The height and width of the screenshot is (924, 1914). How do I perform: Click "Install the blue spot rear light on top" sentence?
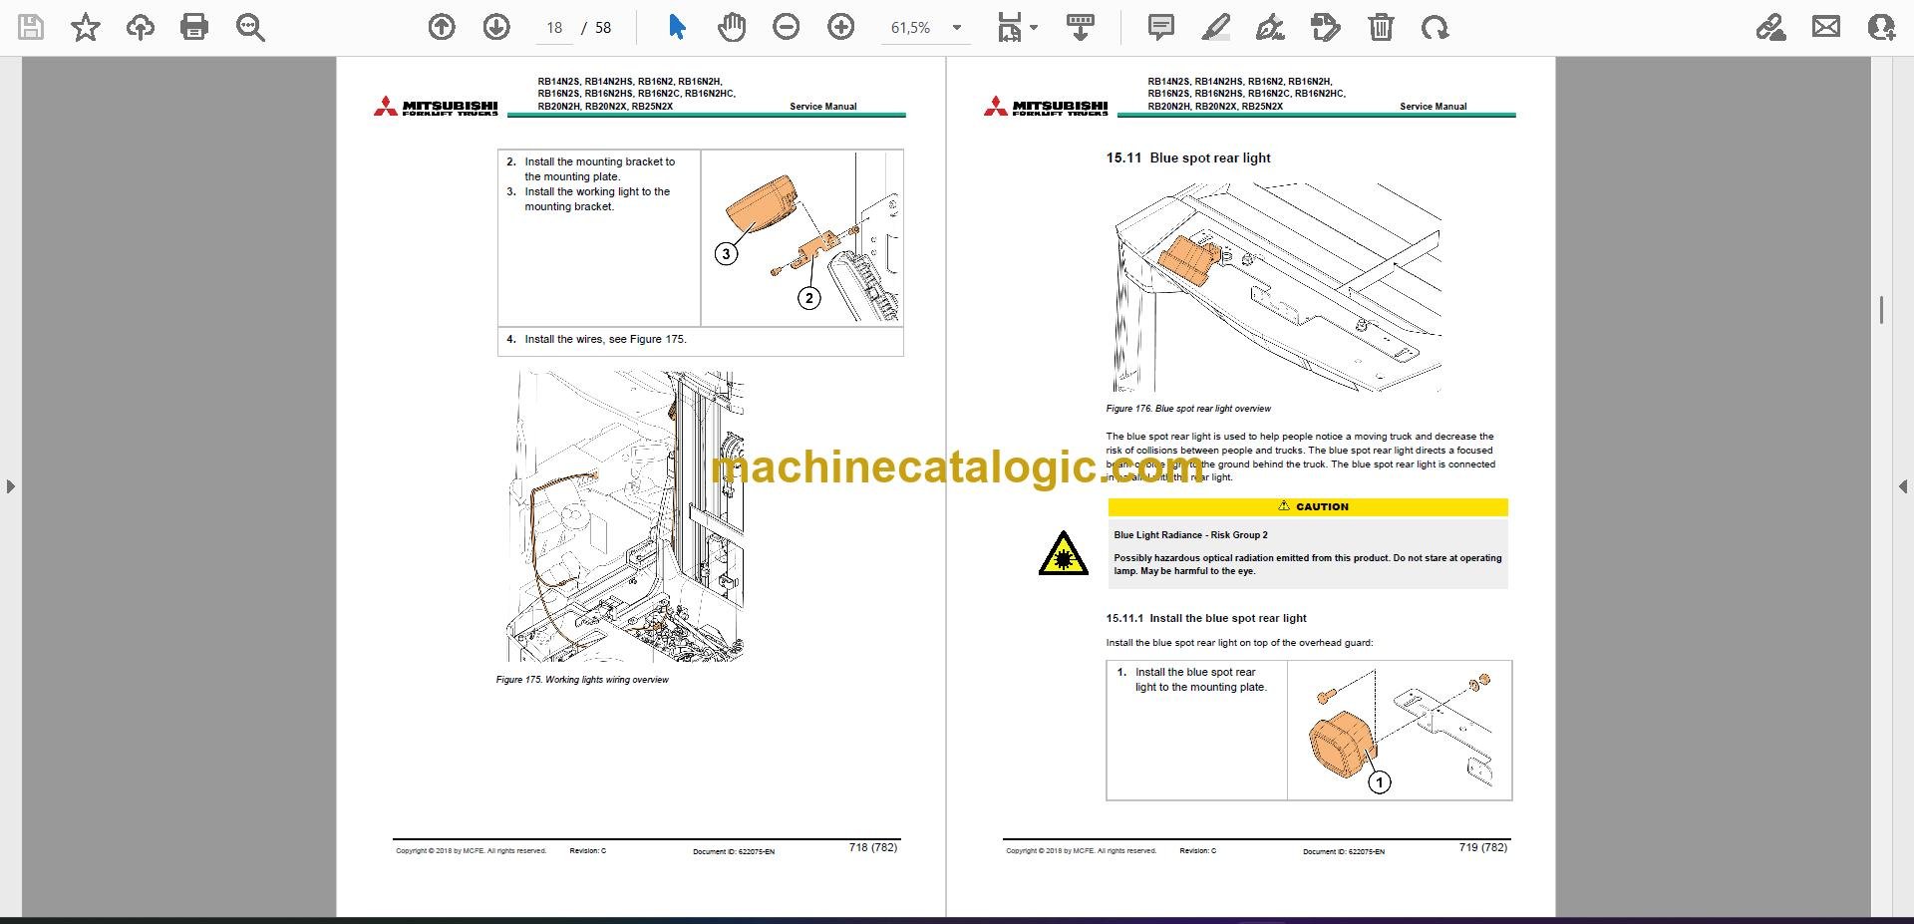coord(1239,643)
